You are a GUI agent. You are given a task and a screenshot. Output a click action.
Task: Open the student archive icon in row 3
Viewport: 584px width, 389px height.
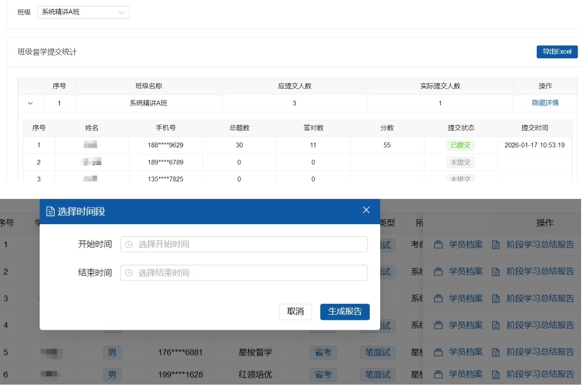(x=438, y=298)
